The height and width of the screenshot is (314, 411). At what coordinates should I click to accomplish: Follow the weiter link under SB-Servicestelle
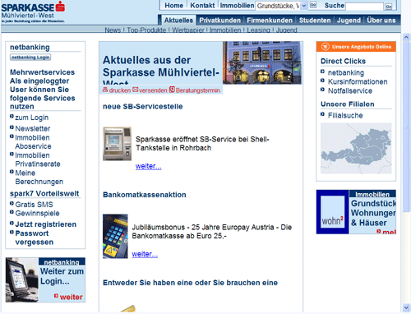click(148, 166)
